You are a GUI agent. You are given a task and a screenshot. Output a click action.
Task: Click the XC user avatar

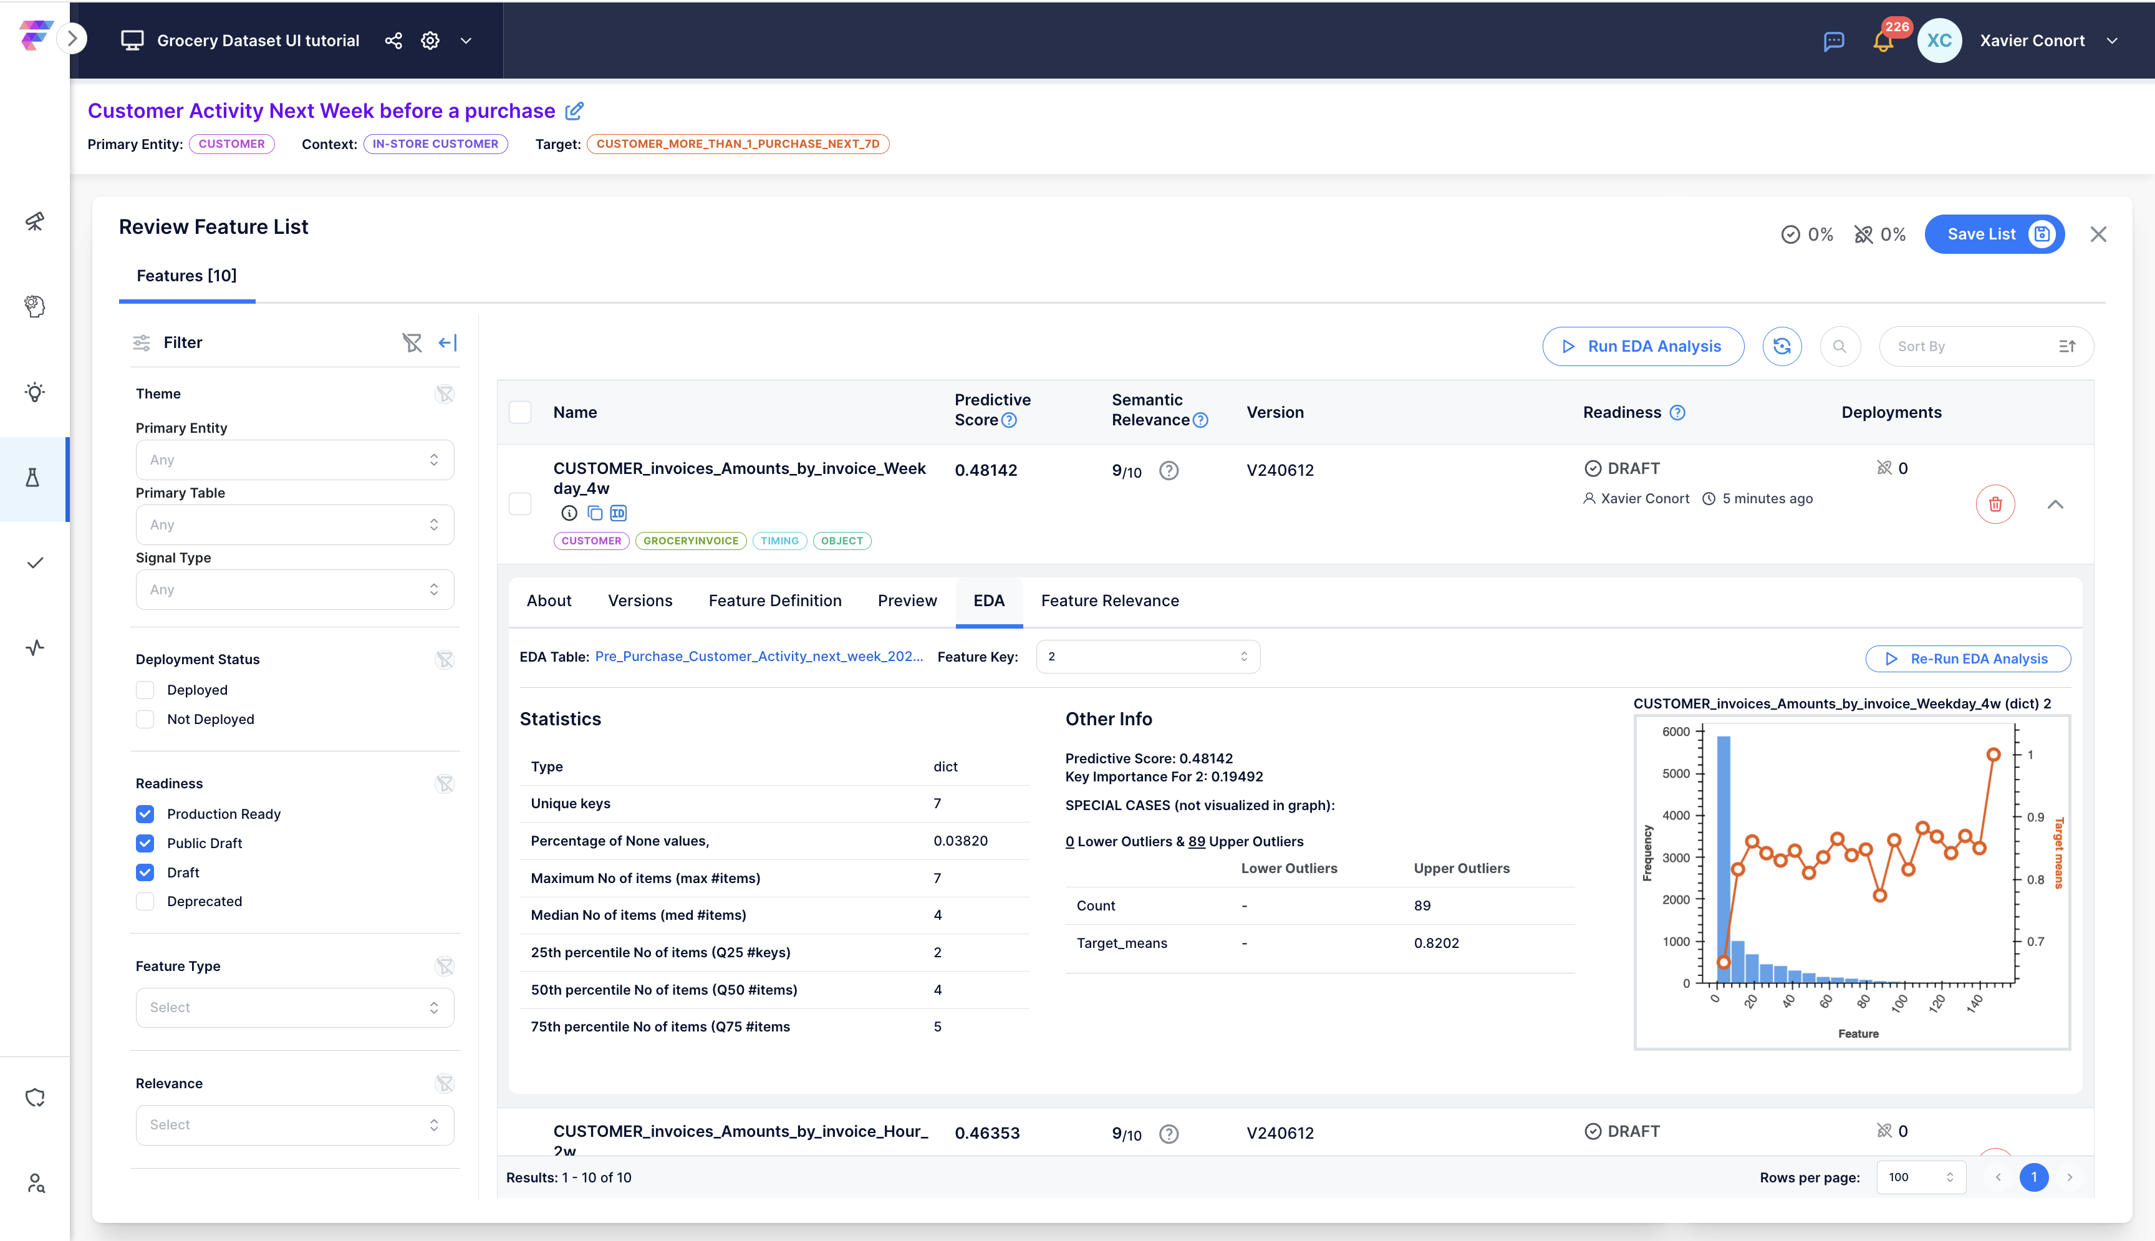[1939, 40]
